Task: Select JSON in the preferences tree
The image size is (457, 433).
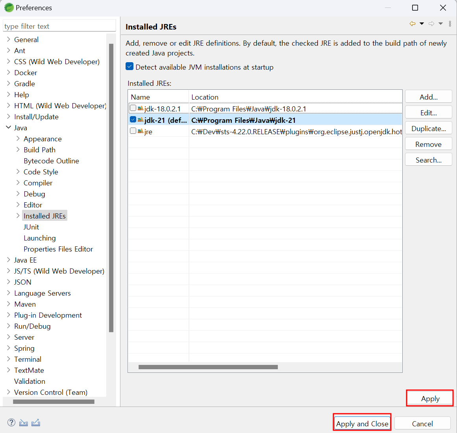Action: coord(23,282)
